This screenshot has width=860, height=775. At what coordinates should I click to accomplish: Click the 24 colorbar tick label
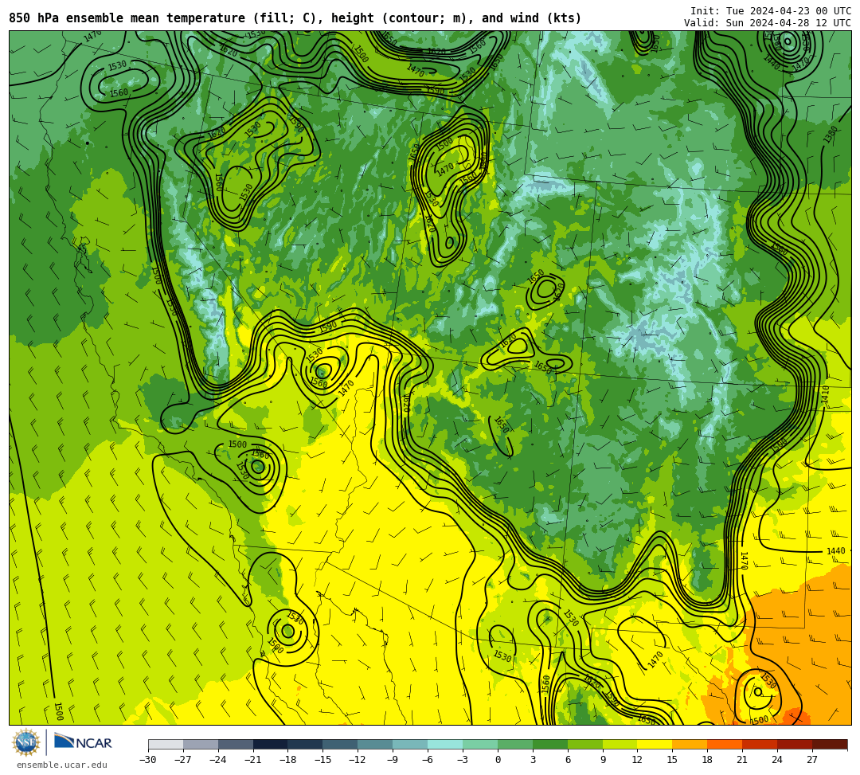click(x=778, y=760)
